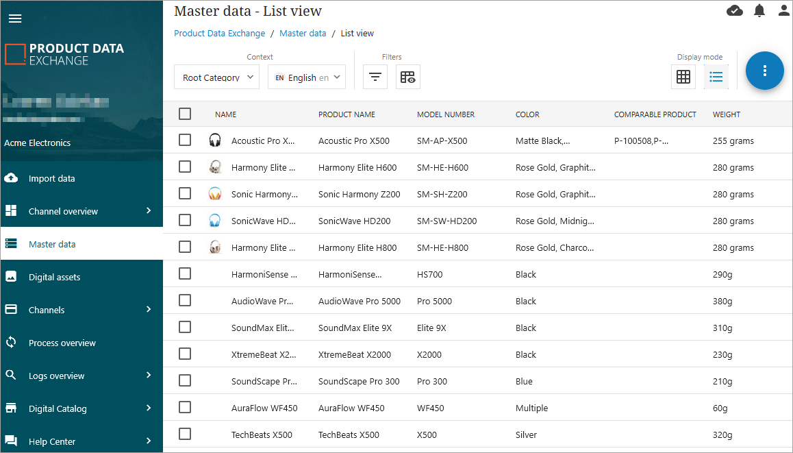Click the cloud sync status icon

pos(735,10)
